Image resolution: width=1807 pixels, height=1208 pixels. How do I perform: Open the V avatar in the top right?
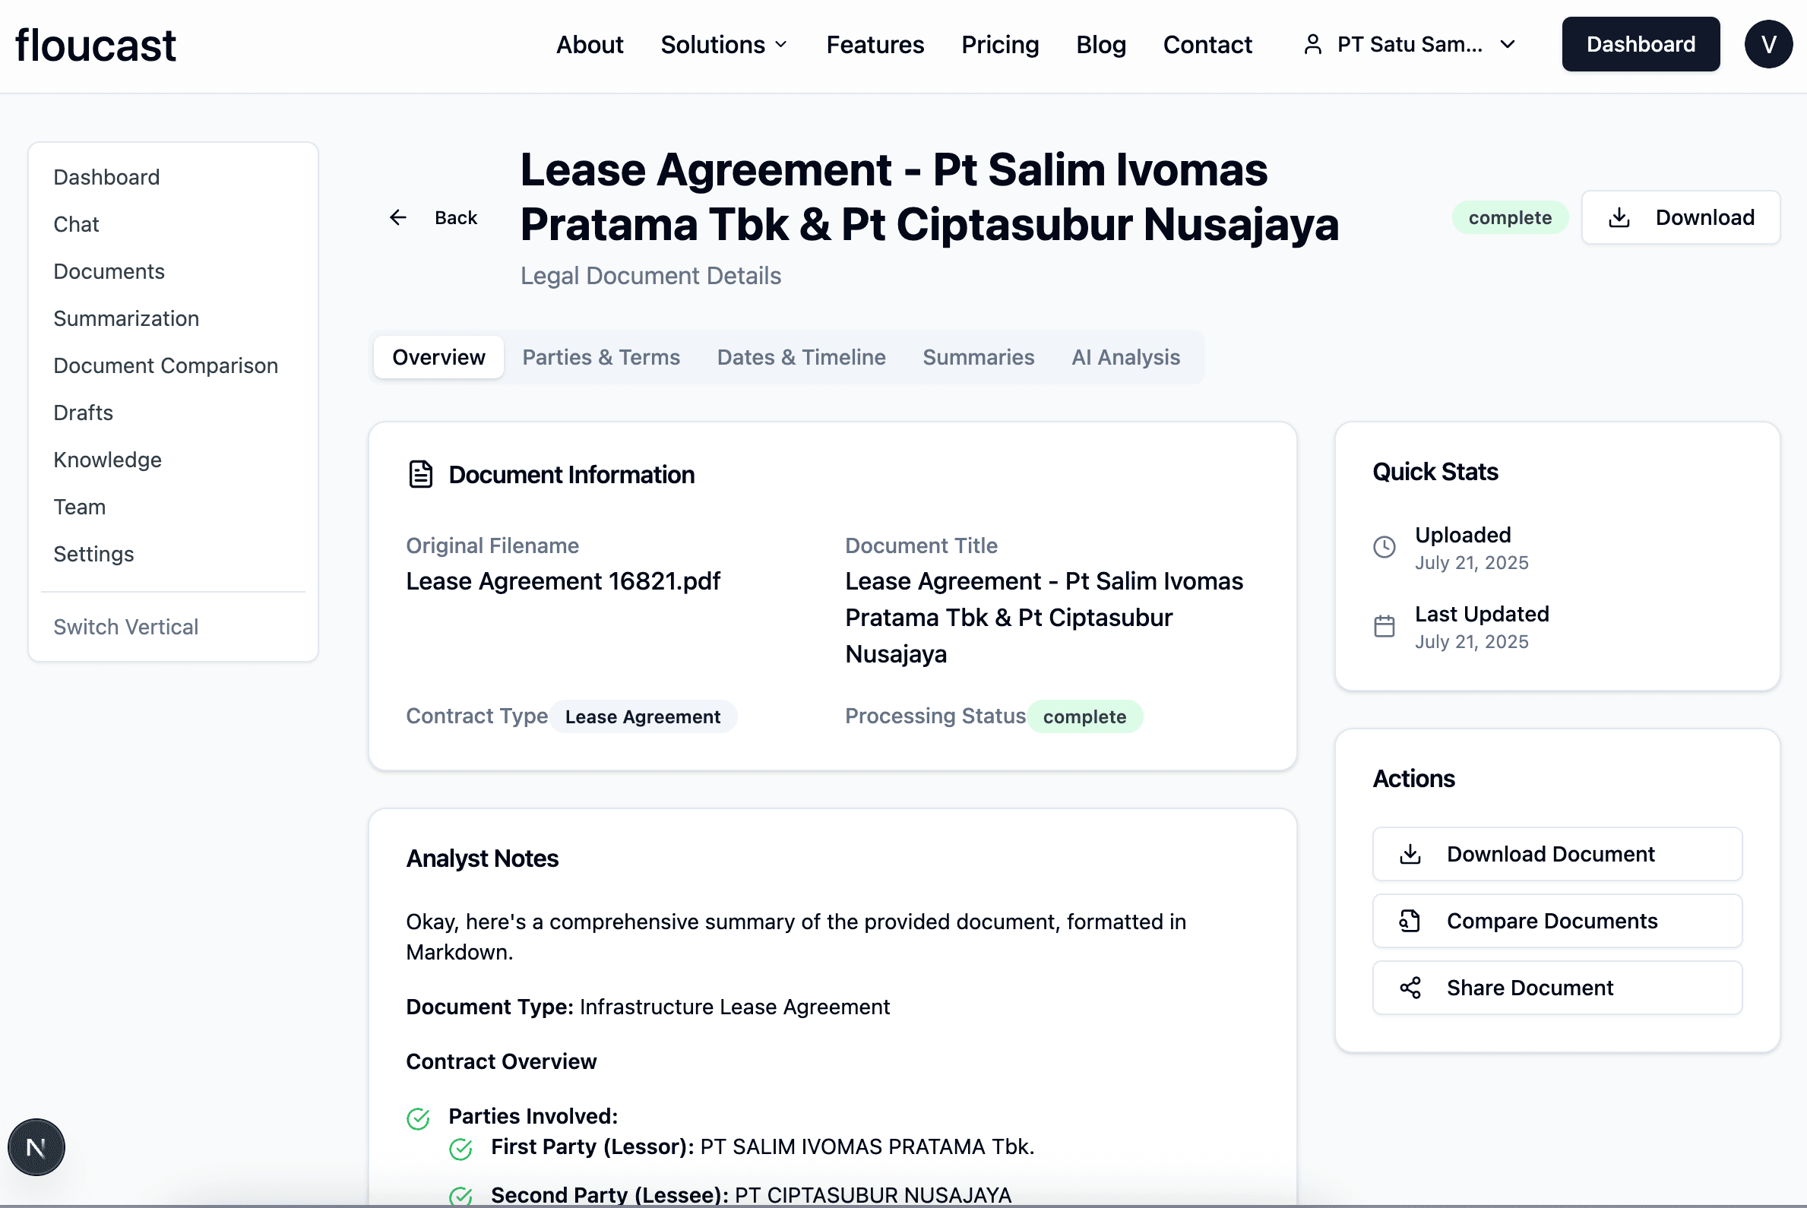coord(1767,44)
